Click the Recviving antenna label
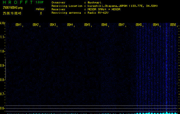 pyautogui.click(x=66, y=13)
